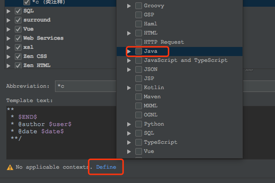
Task: Select the Zen HTML group label
Action: (37, 65)
